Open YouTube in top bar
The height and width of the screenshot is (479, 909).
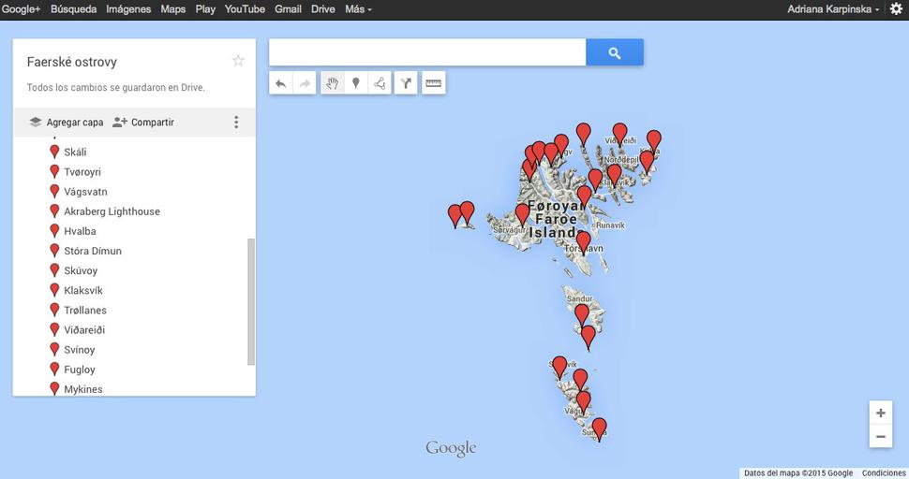245,9
